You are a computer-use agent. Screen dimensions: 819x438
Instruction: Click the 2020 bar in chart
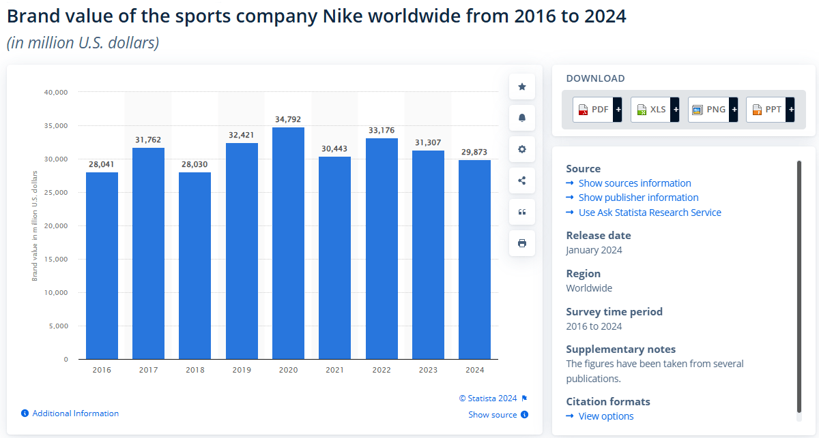tap(288, 243)
